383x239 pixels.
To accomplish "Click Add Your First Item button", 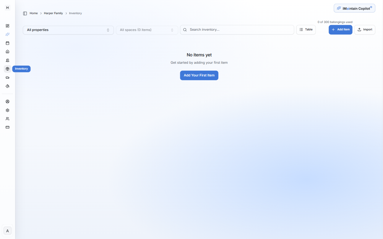I will tap(199, 75).
